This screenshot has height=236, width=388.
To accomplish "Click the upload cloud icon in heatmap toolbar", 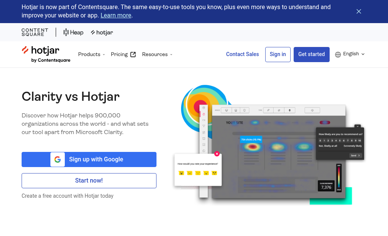I will pos(312,110).
